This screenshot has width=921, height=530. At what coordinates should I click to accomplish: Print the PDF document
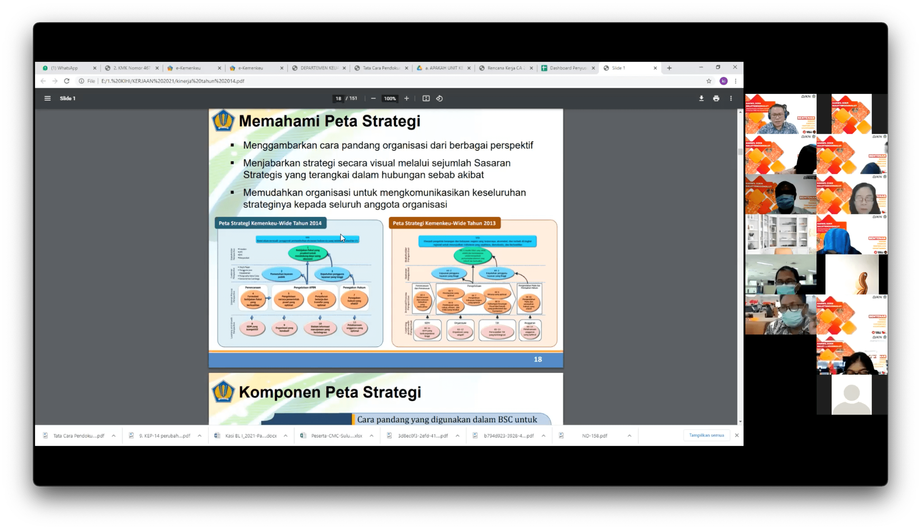tap(716, 98)
